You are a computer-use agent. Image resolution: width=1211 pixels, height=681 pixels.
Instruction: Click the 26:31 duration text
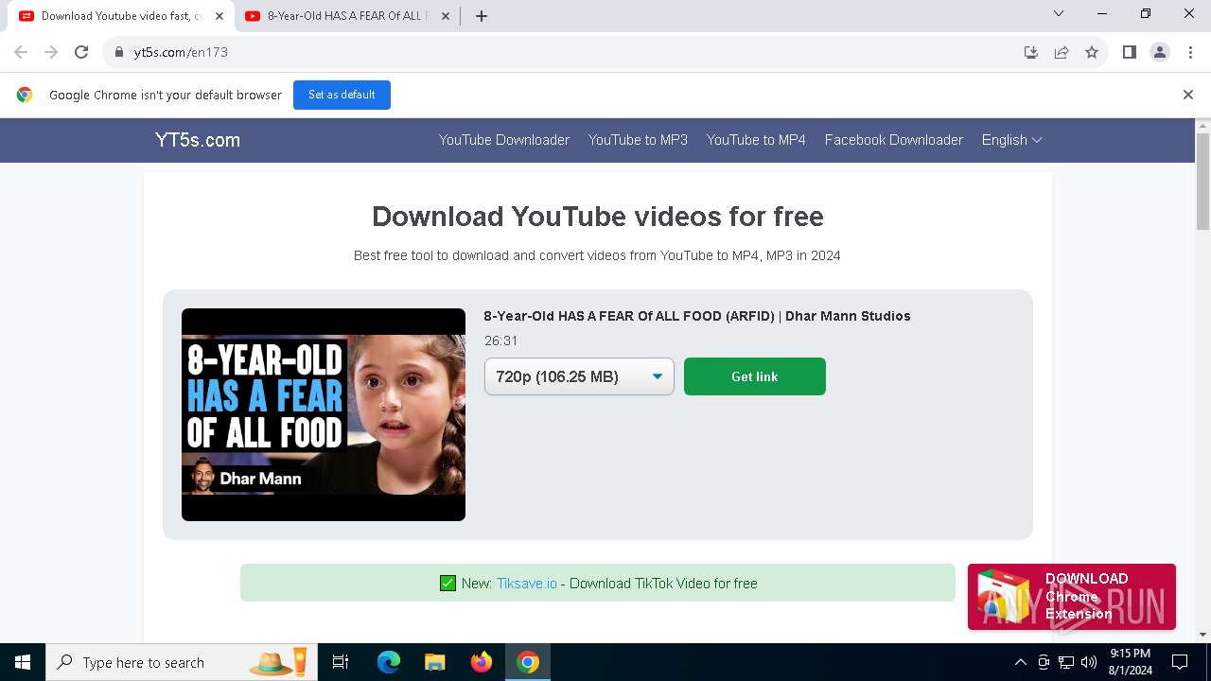point(501,340)
